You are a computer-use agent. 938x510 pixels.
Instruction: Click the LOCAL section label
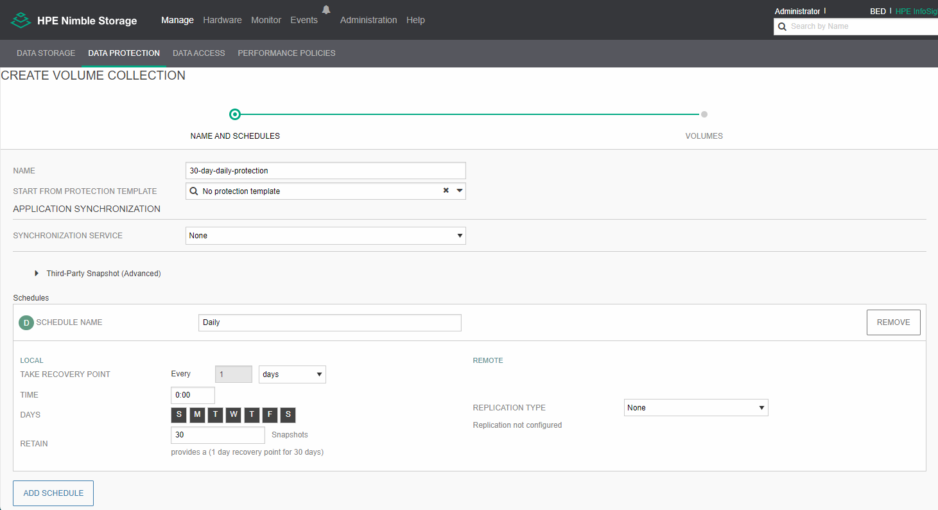click(x=31, y=361)
